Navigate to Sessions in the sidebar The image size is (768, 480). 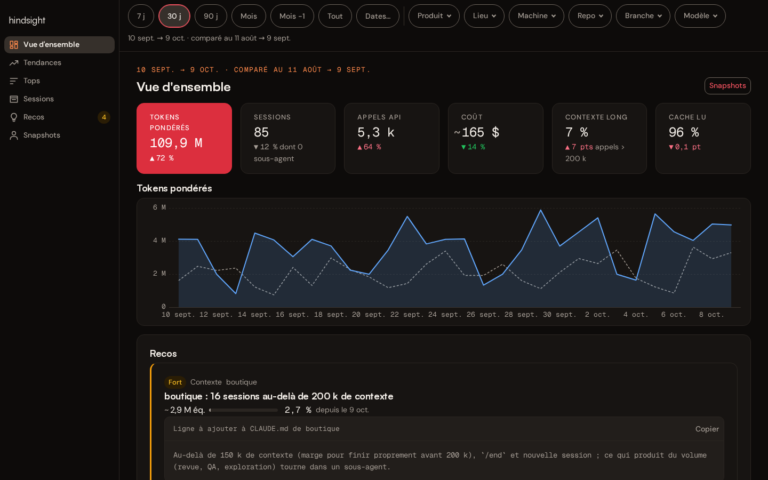point(59,99)
